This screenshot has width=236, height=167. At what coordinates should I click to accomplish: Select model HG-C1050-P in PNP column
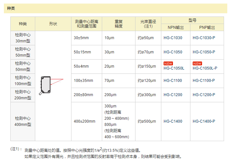click(x=204, y=52)
